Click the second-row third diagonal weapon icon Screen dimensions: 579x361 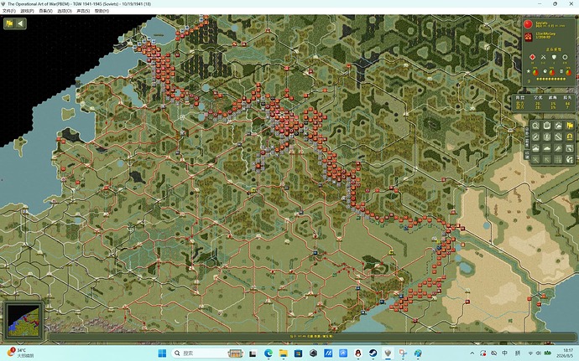click(x=558, y=137)
